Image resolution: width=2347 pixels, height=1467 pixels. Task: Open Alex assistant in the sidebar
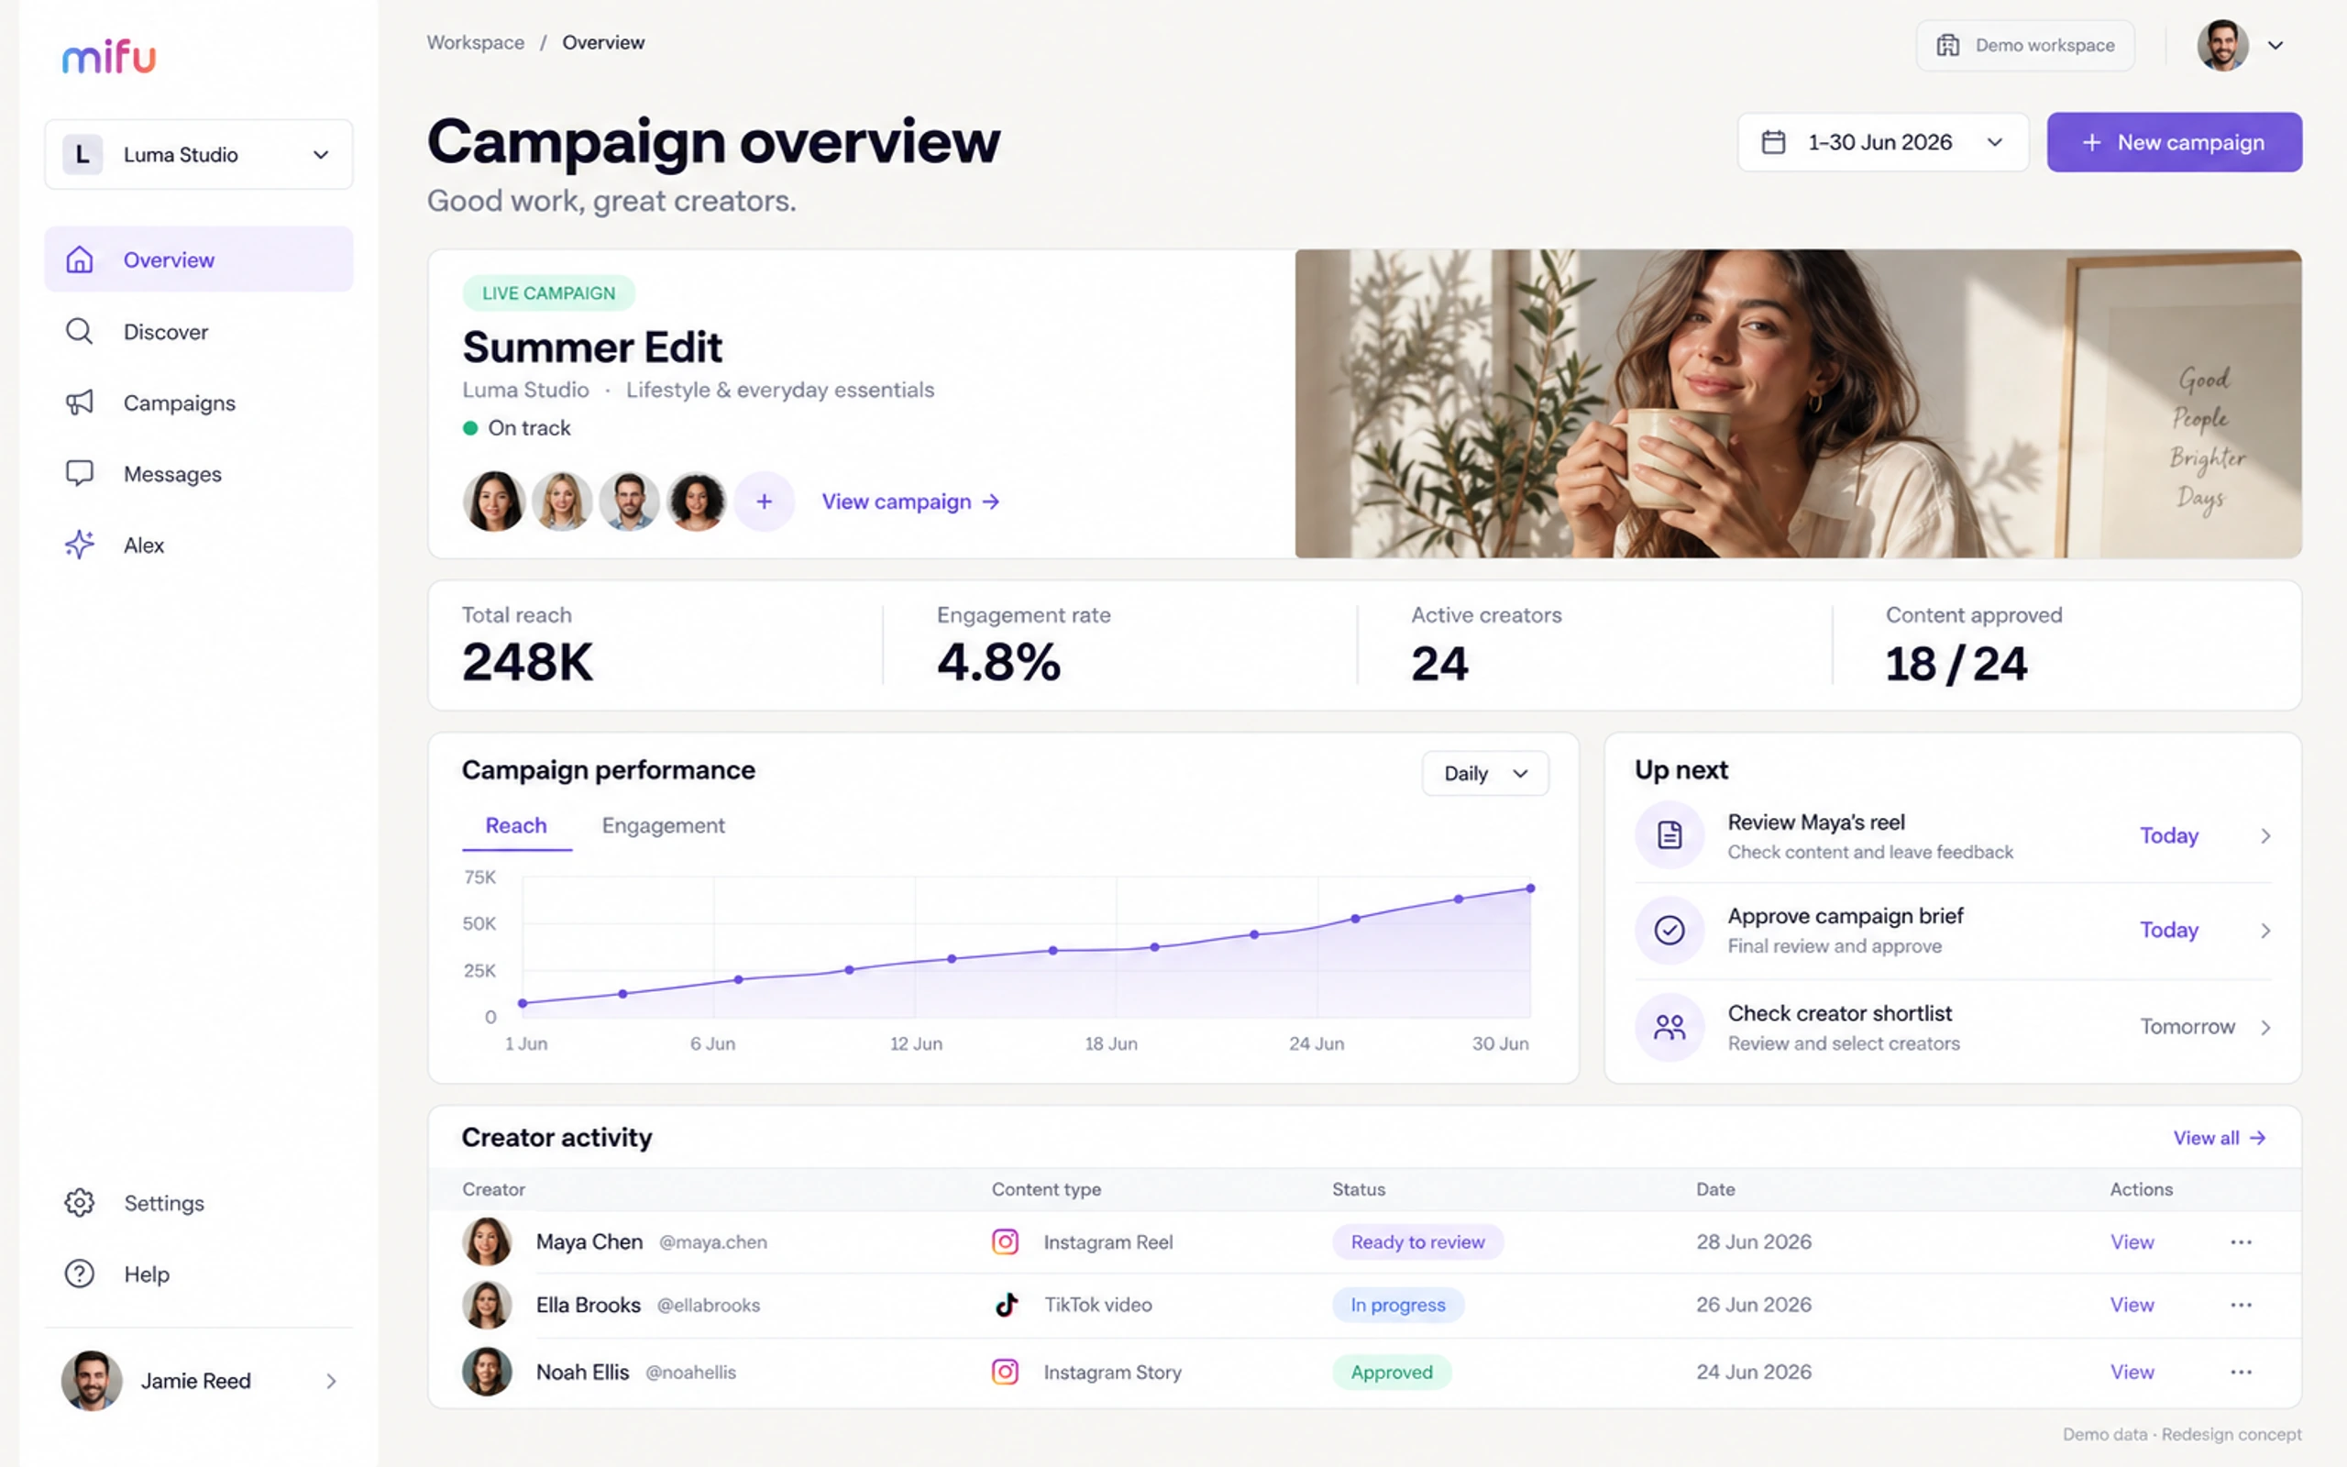[199, 545]
